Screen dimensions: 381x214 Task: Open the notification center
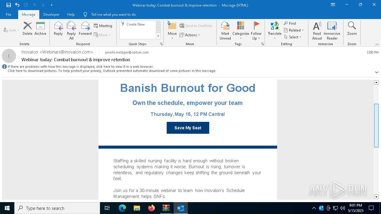tap(371, 208)
